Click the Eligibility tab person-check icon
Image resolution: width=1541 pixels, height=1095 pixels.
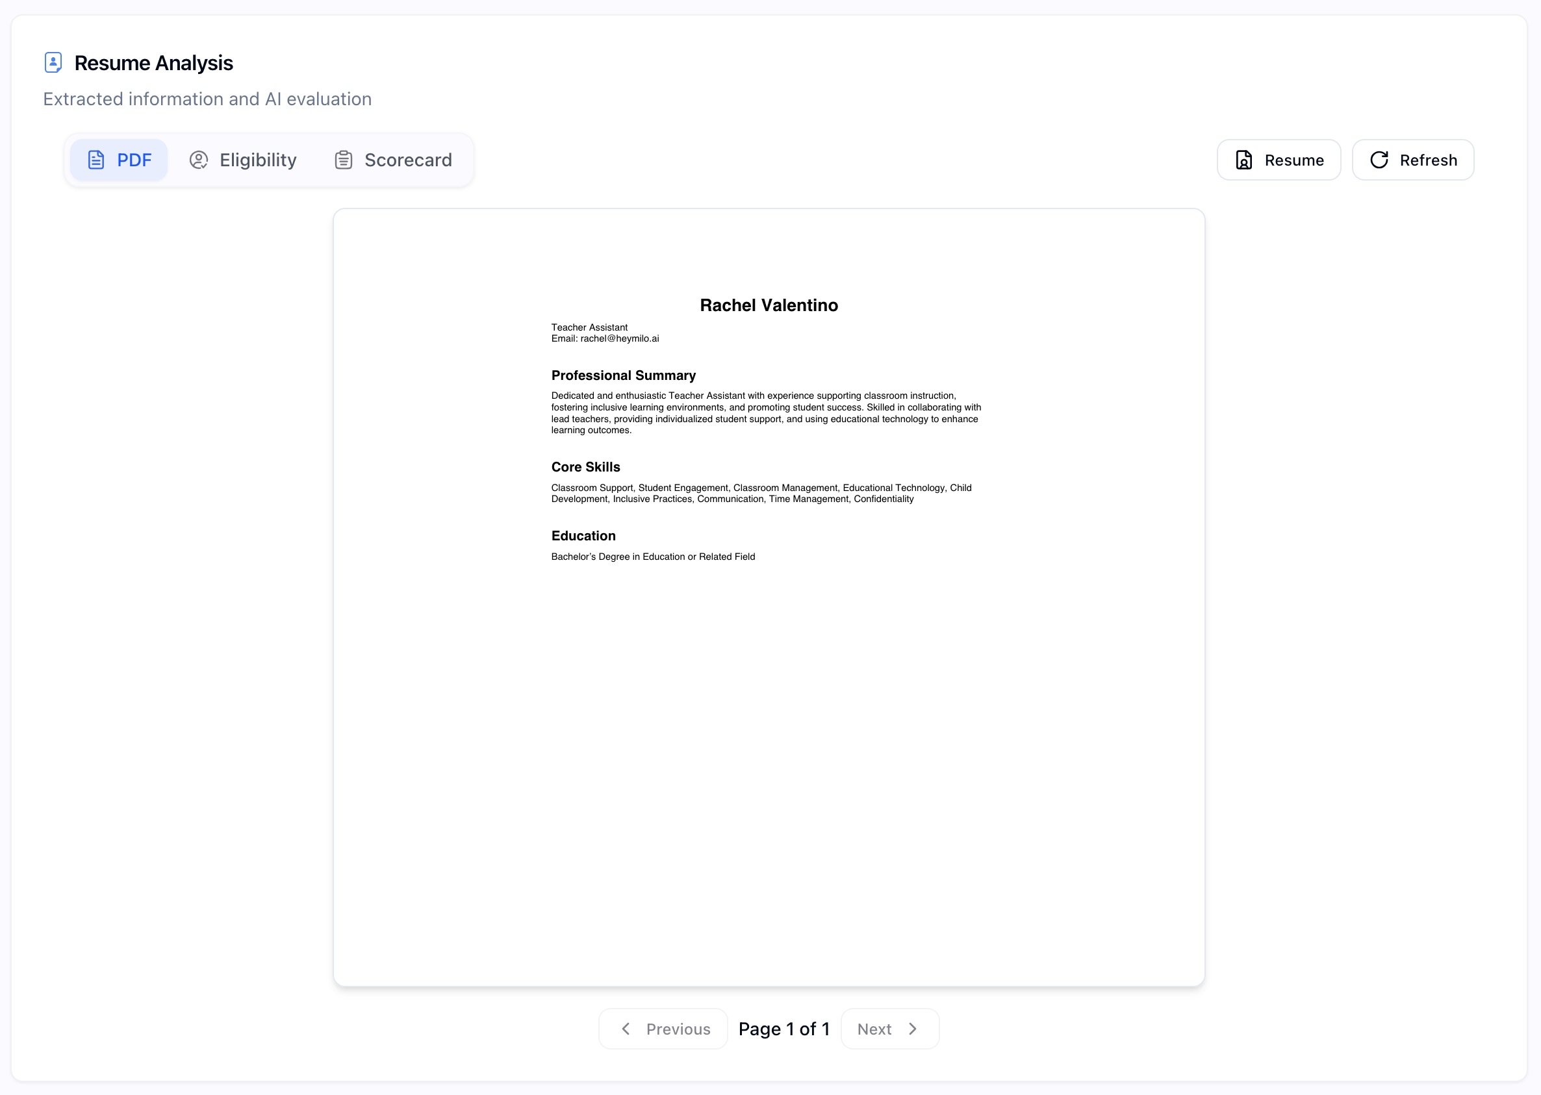198,160
